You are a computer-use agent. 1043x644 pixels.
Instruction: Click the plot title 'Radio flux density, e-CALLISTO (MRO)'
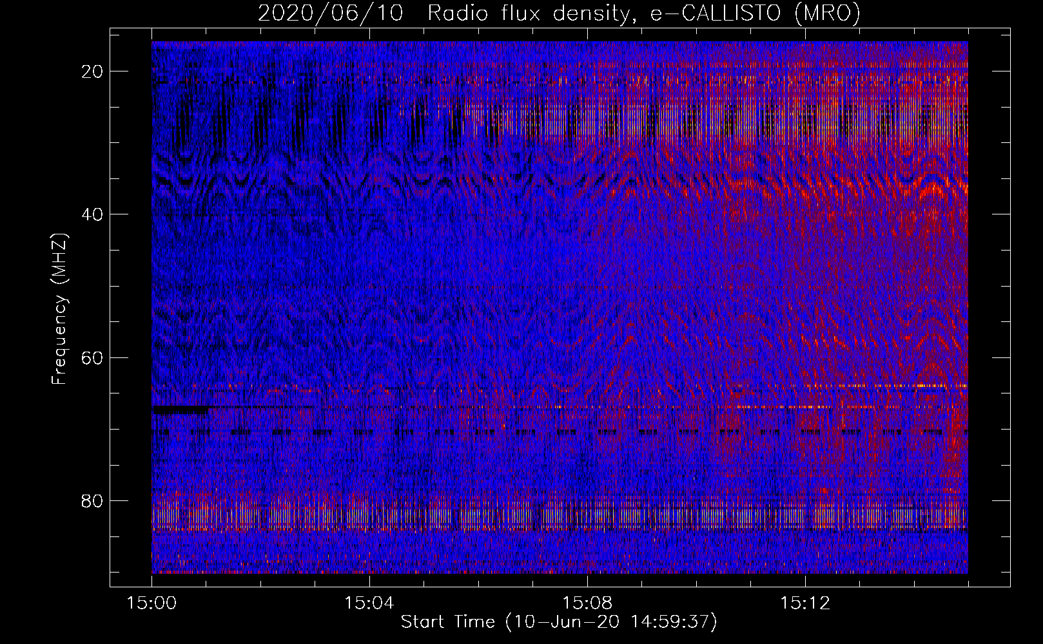(644, 14)
